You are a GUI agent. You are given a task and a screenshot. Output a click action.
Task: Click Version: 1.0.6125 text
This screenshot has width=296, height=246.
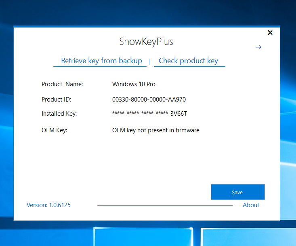pyautogui.click(x=48, y=205)
